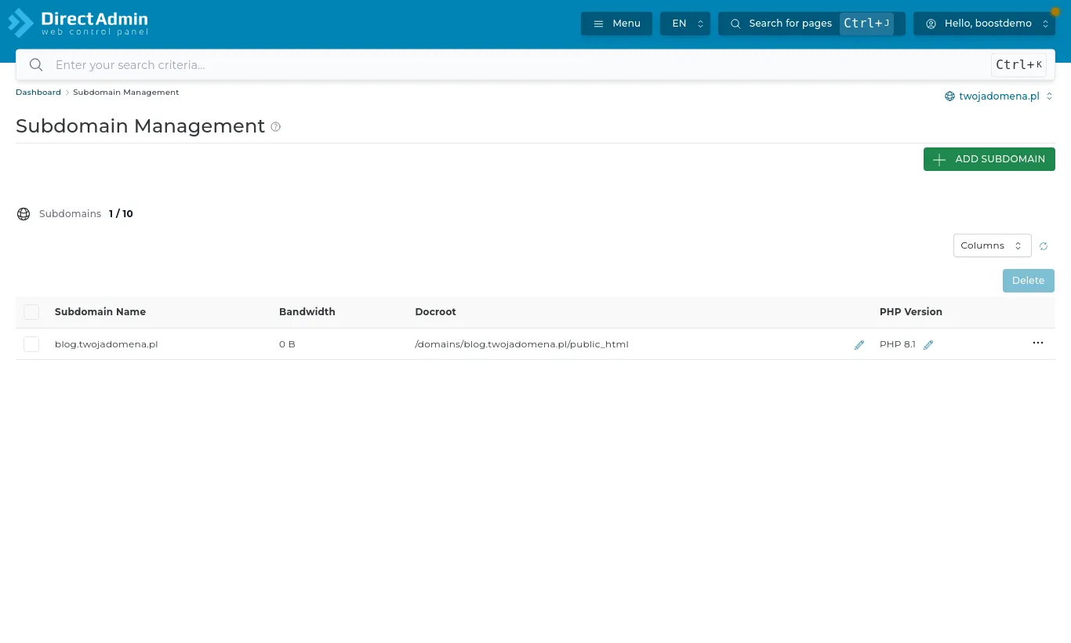Click the magnifier icon in the search bar

click(36, 65)
